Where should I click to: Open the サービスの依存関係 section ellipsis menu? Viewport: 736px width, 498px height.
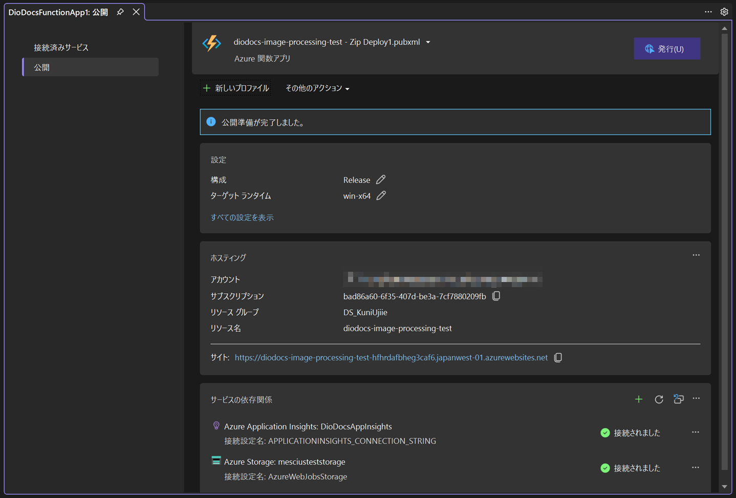[696, 398]
